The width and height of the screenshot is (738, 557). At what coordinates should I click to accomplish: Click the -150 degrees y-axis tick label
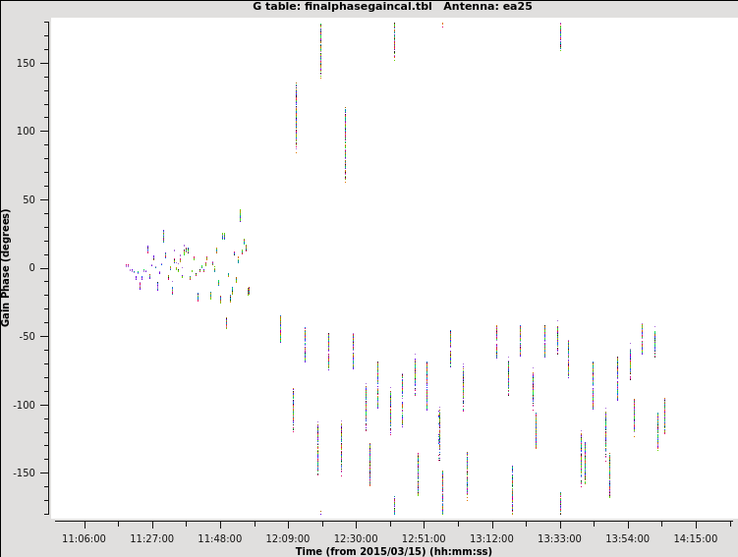point(33,473)
